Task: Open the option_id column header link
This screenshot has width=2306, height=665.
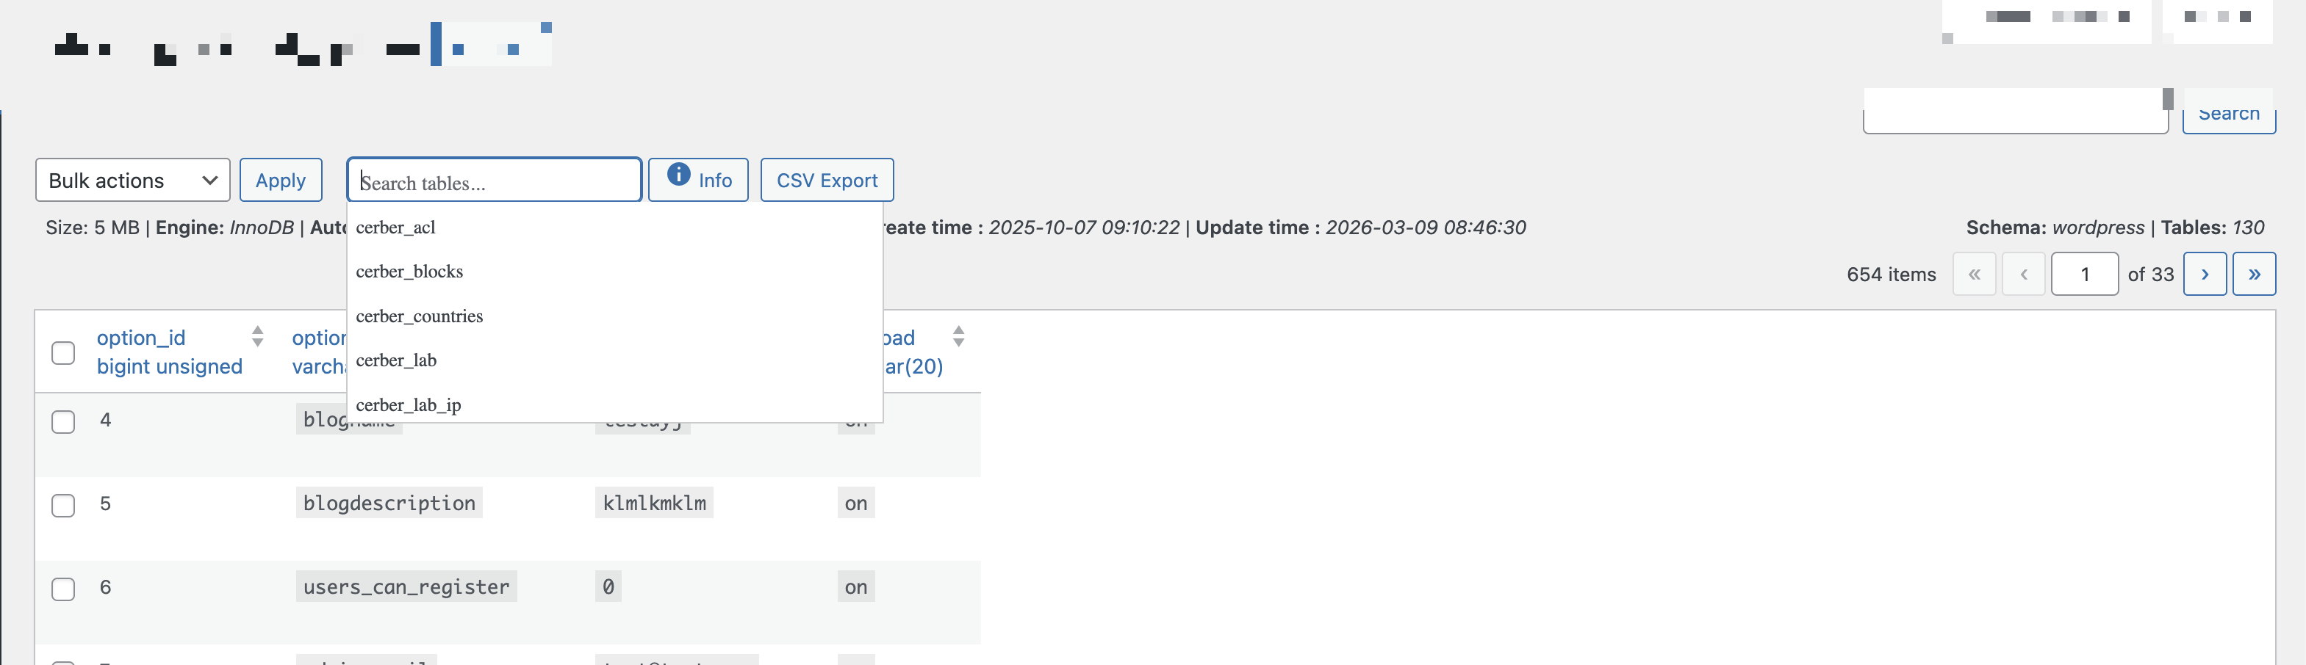Action: point(140,338)
